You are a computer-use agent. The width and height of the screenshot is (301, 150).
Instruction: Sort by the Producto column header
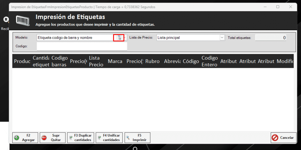point(22,61)
